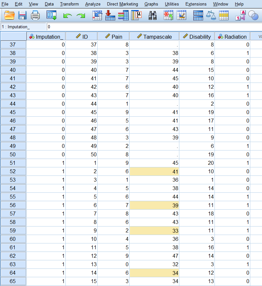
Task: Select row 52 by its row header
Action: point(13,171)
